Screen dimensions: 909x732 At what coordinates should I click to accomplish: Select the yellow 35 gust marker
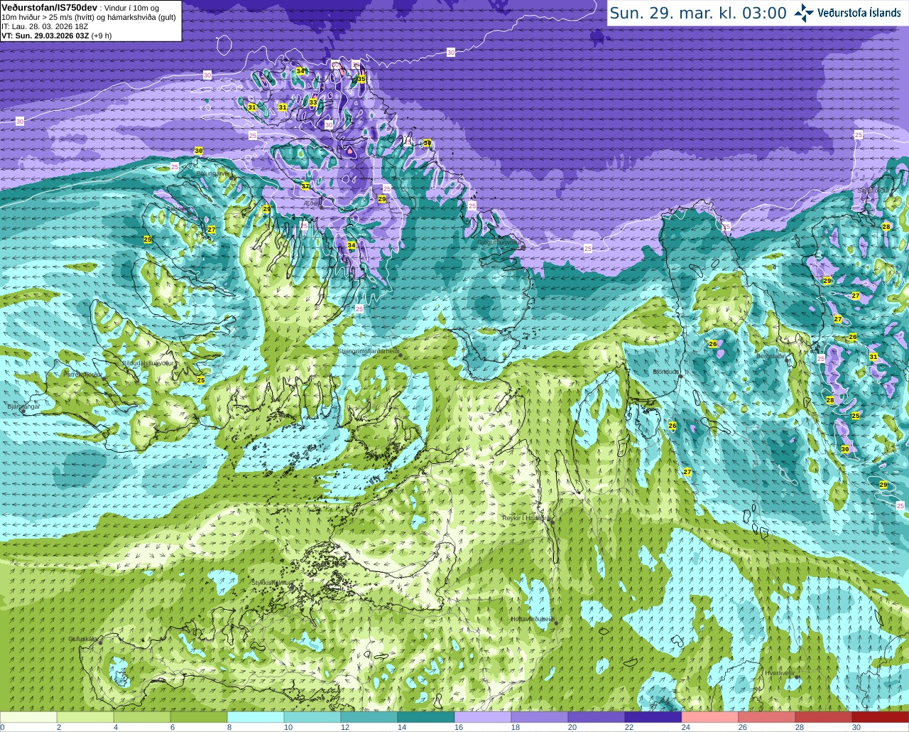click(361, 79)
